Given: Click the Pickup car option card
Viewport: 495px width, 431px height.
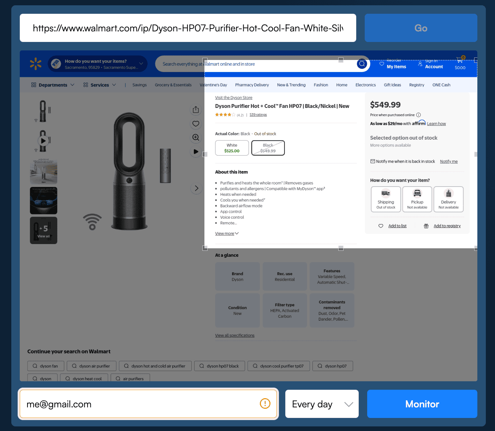Looking at the screenshot, I should click(417, 199).
